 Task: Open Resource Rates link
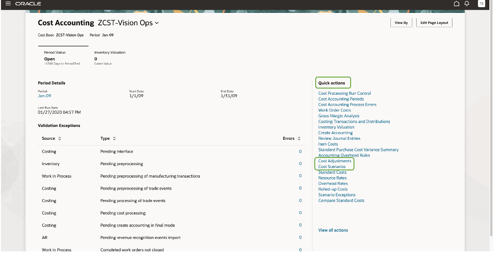pyautogui.click(x=332, y=178)
